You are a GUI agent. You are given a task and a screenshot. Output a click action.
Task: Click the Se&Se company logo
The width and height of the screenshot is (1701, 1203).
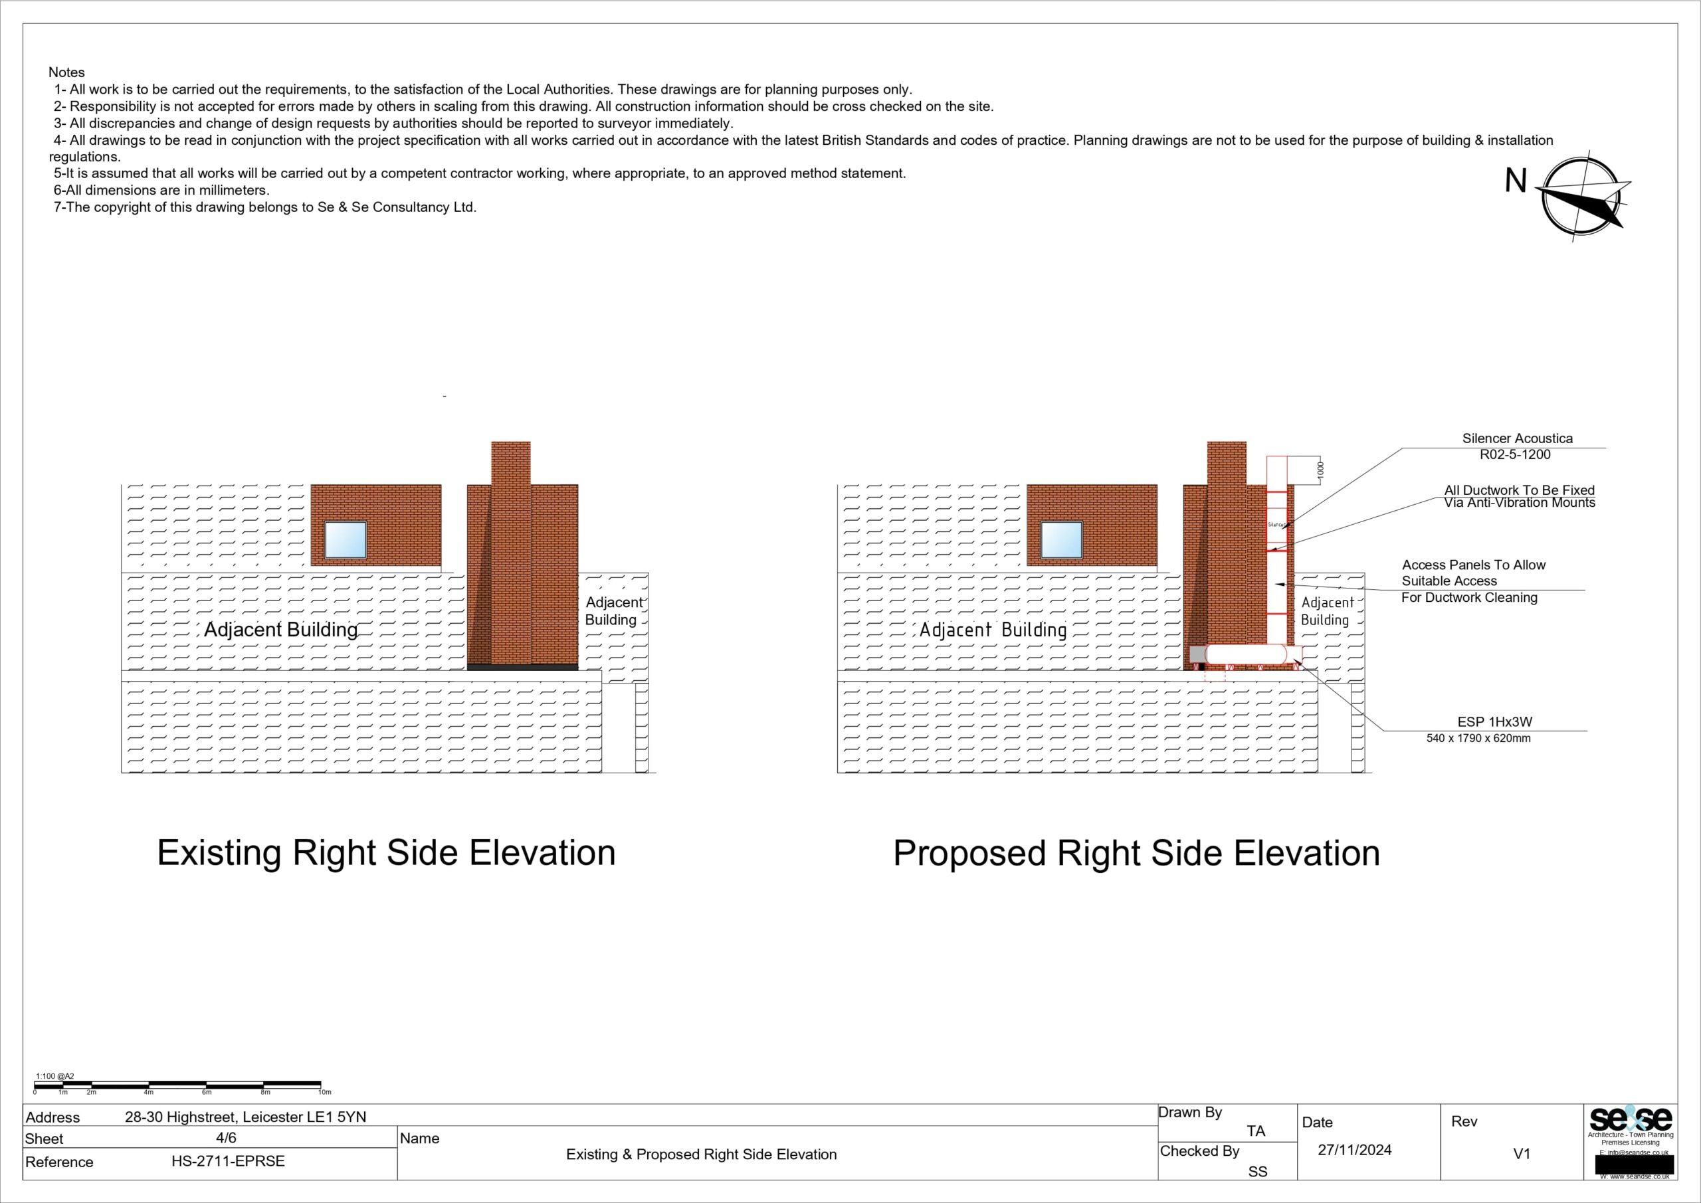tap(1630, 1119)
